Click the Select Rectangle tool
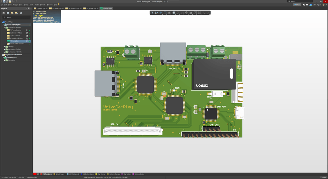The image size is (328, 179). (165, 13)
